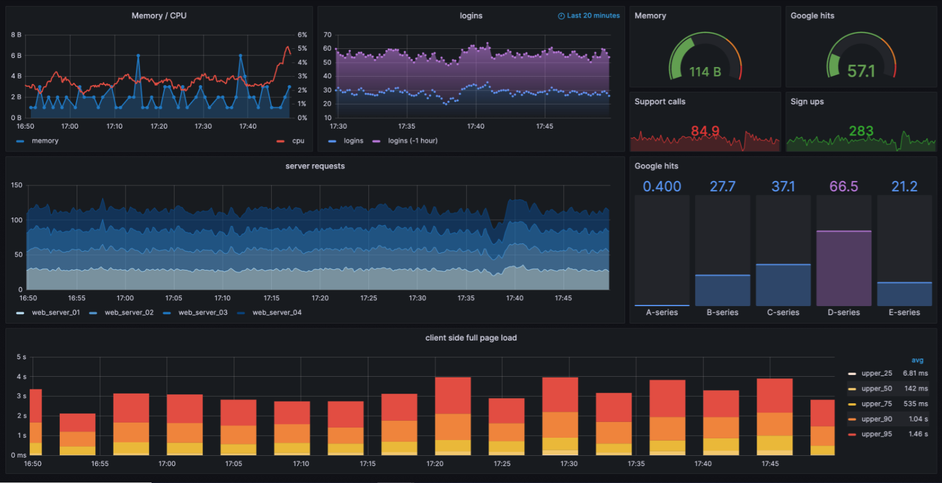The height and width of the screenshot is (483, 942).
Task: Click the 84.9 Support calls value
Action: click(x=705, y=131)
